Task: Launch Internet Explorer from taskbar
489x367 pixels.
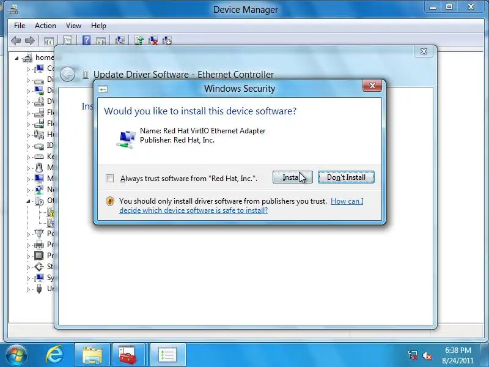Action: (x=54, y=355)
